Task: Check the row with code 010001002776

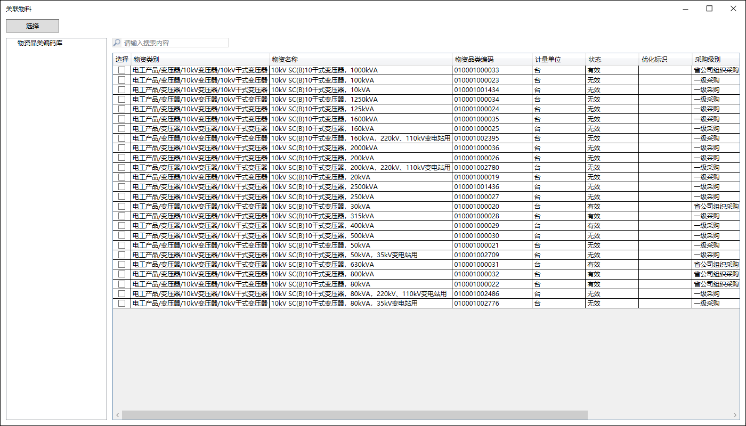Action: (122, 303)
